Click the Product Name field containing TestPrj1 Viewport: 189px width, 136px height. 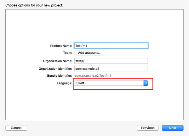pyautogui.click(x=111, y=46)
